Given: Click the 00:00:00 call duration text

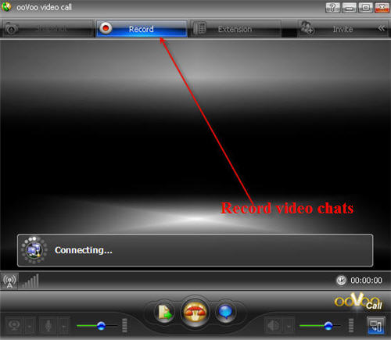Looking at the screenshot, I should 366,281.
